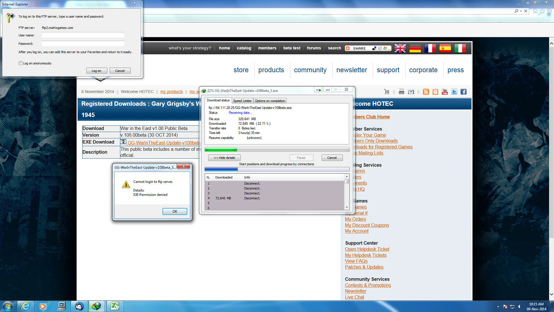This screenshot has height=312, width=554.
Task: Open the Twitter icon
Action: coord(454,92)
